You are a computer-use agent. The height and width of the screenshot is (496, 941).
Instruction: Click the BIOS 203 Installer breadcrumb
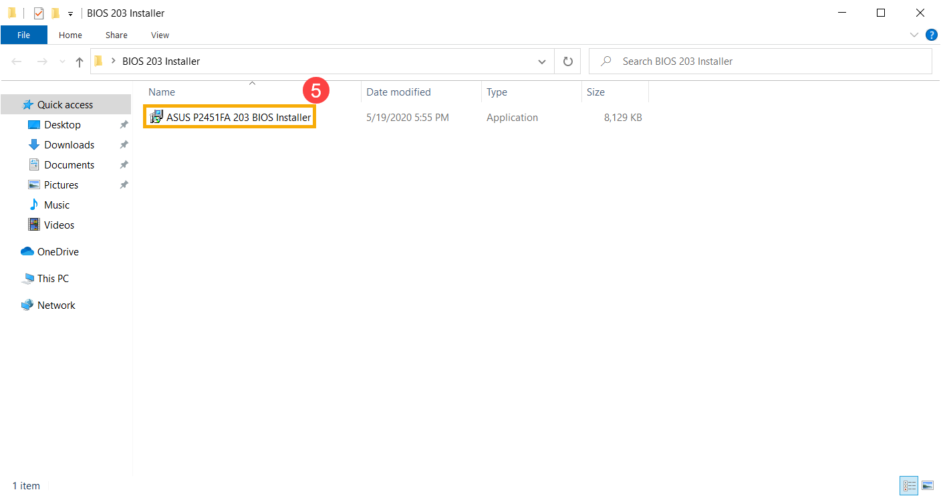tap(161, 61)
